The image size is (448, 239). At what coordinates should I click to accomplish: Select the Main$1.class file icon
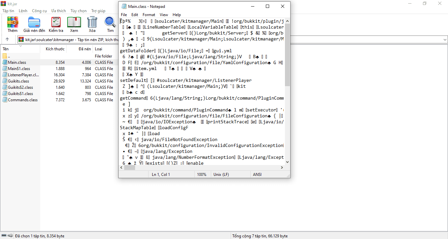pos(5,69)
